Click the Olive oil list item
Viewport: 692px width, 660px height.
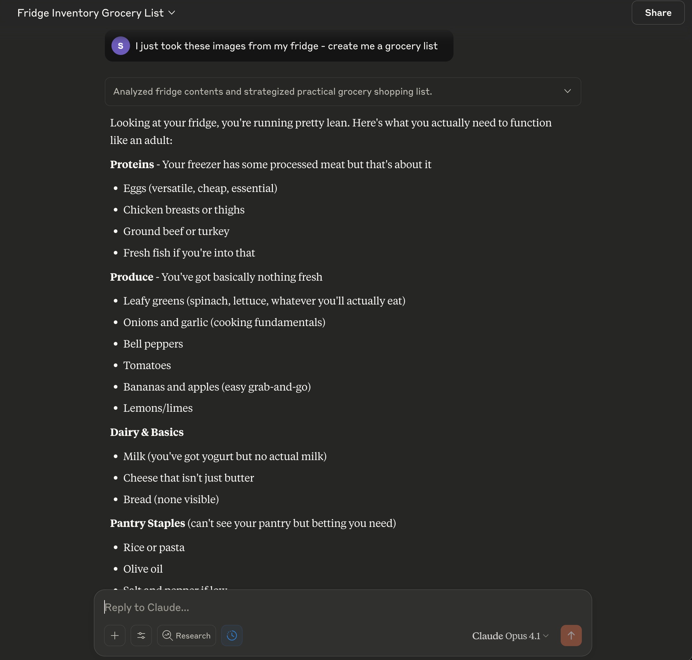pyautogui.click(x=143, y=569)
